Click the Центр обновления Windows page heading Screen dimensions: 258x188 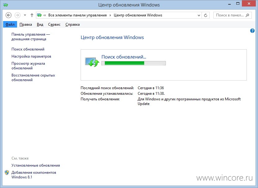click(x=112, y=37)
